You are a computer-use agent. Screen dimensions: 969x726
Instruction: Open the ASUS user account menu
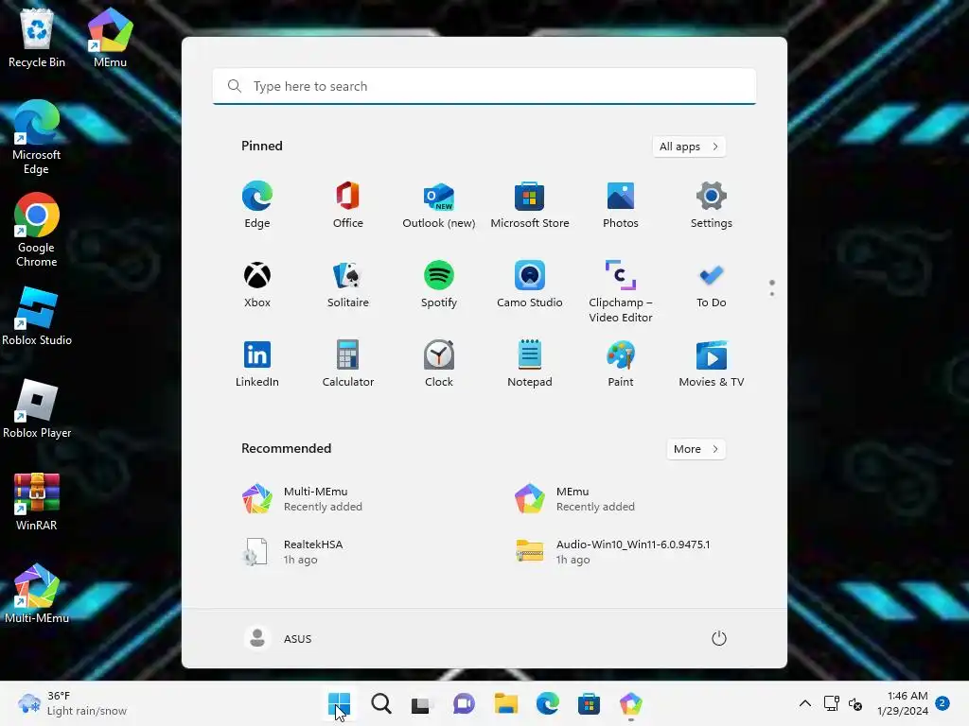(x=278, y=638)
